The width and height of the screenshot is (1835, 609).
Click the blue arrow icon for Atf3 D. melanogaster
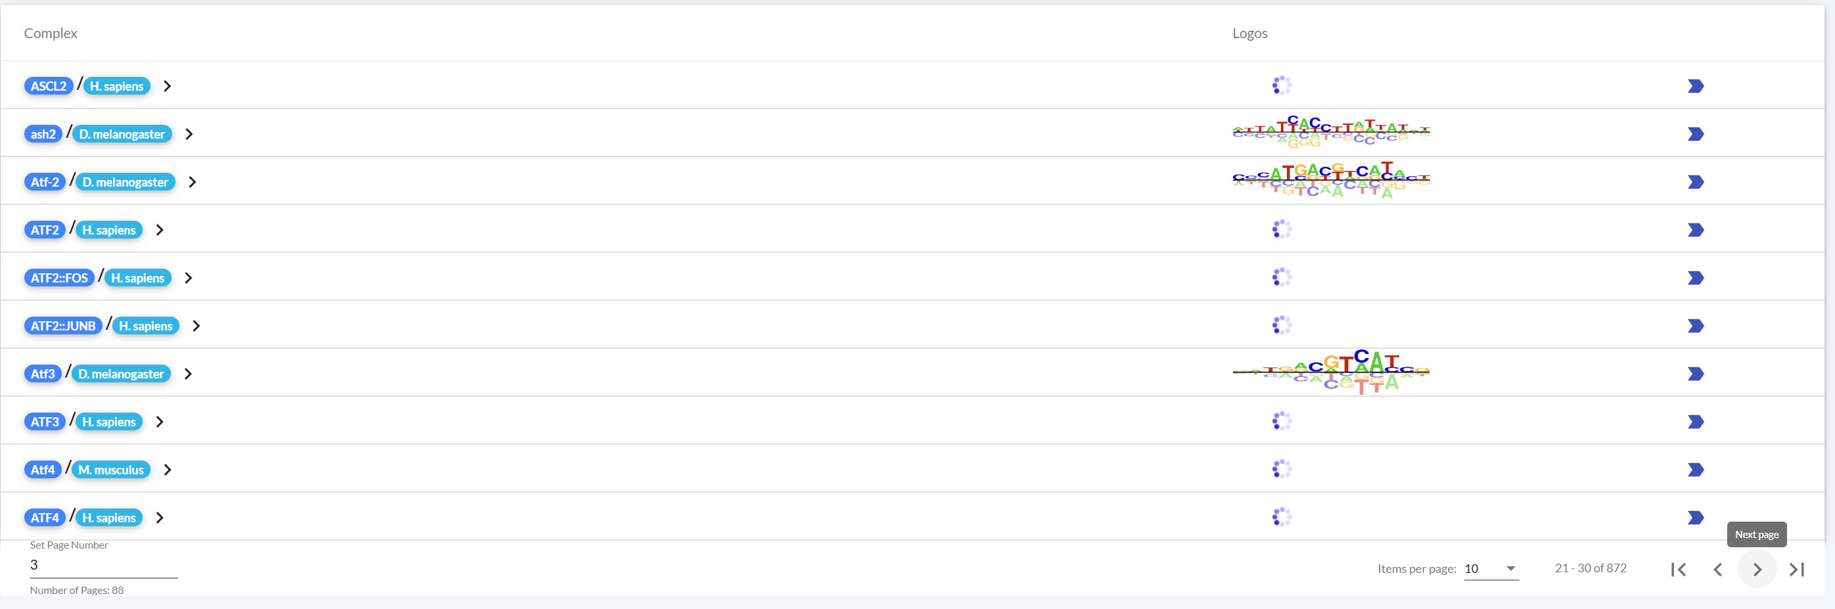point(1694,374)
